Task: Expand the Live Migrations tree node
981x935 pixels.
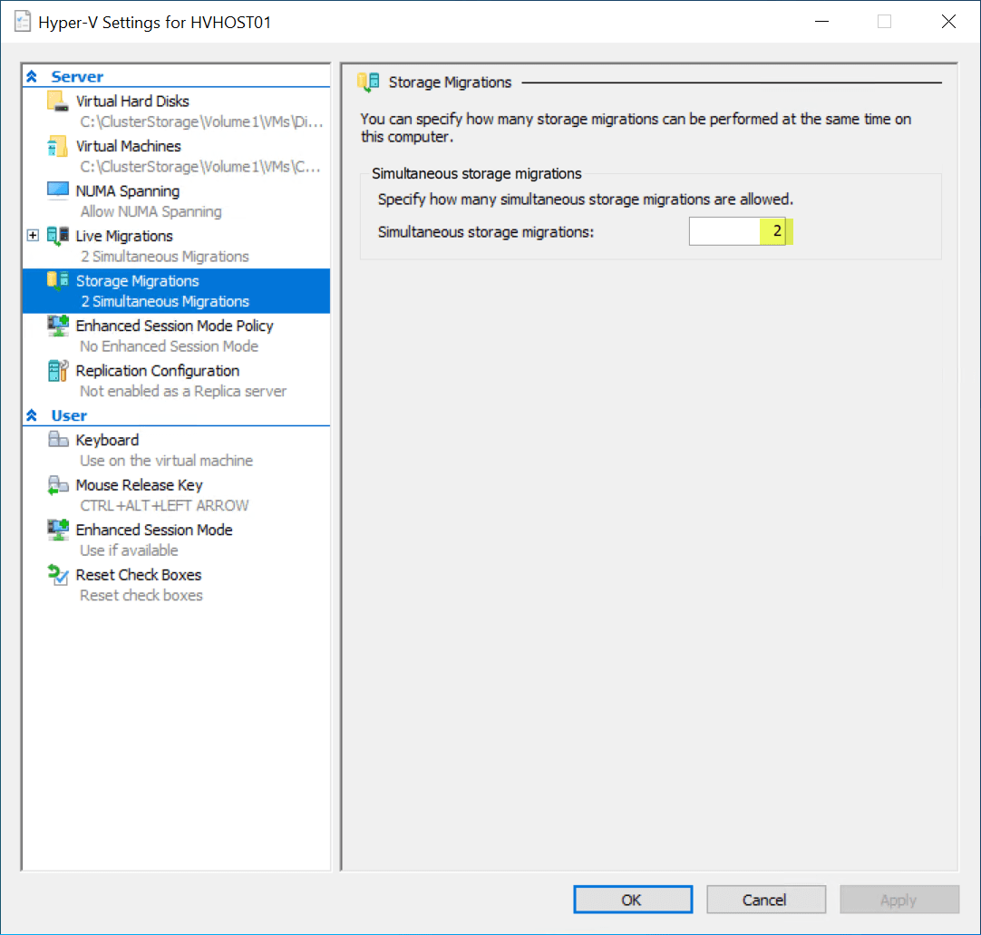Action: pyautogui.click(x=34, y=235)
